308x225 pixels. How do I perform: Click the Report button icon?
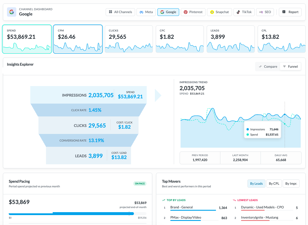tap(284, 12)
